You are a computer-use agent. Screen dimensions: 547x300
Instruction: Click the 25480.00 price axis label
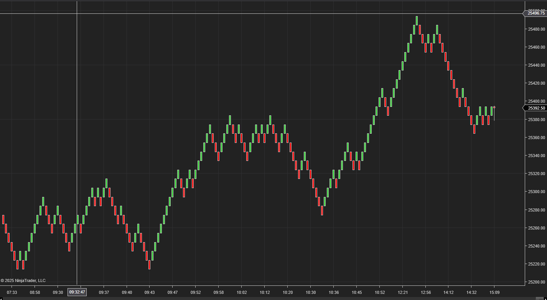536,29
